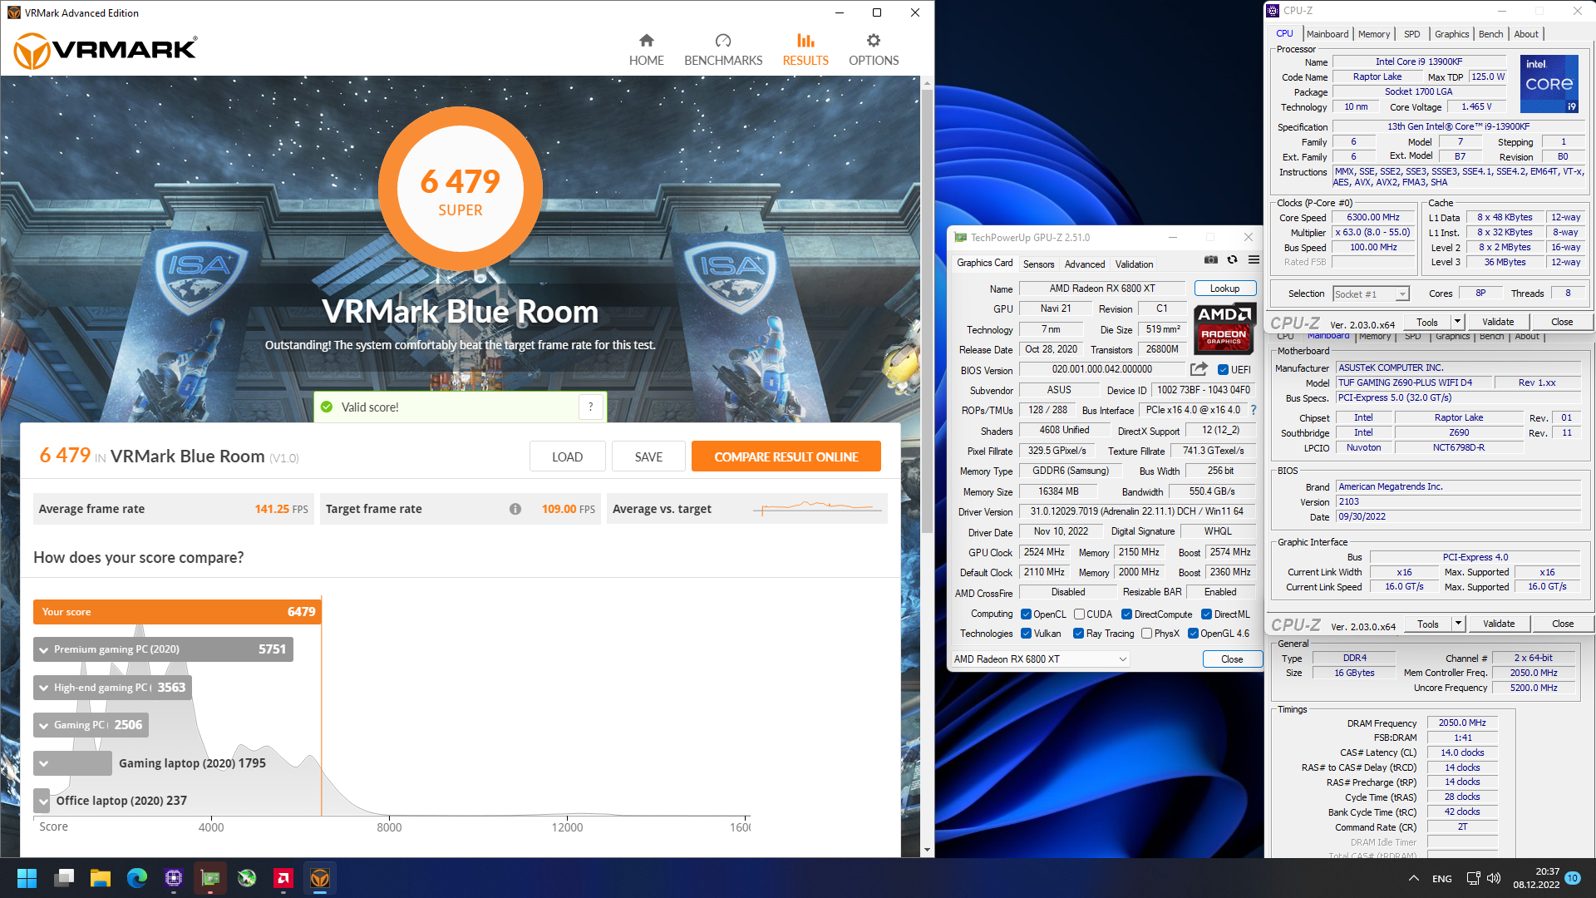Refresh GPU-Z with the refresh icon
The height and width of the screenshot is (898, 1596).
point(1232,260)
